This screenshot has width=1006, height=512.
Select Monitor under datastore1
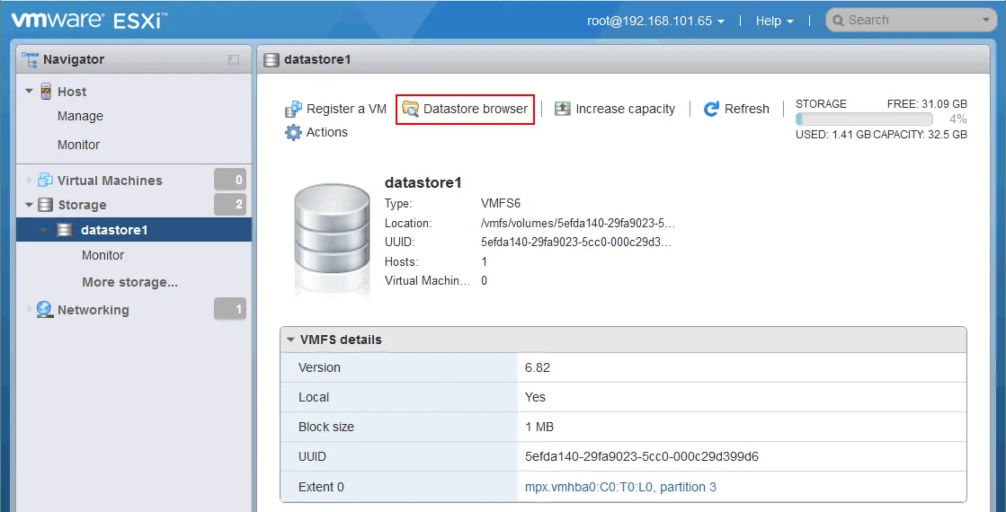(102, 255)
